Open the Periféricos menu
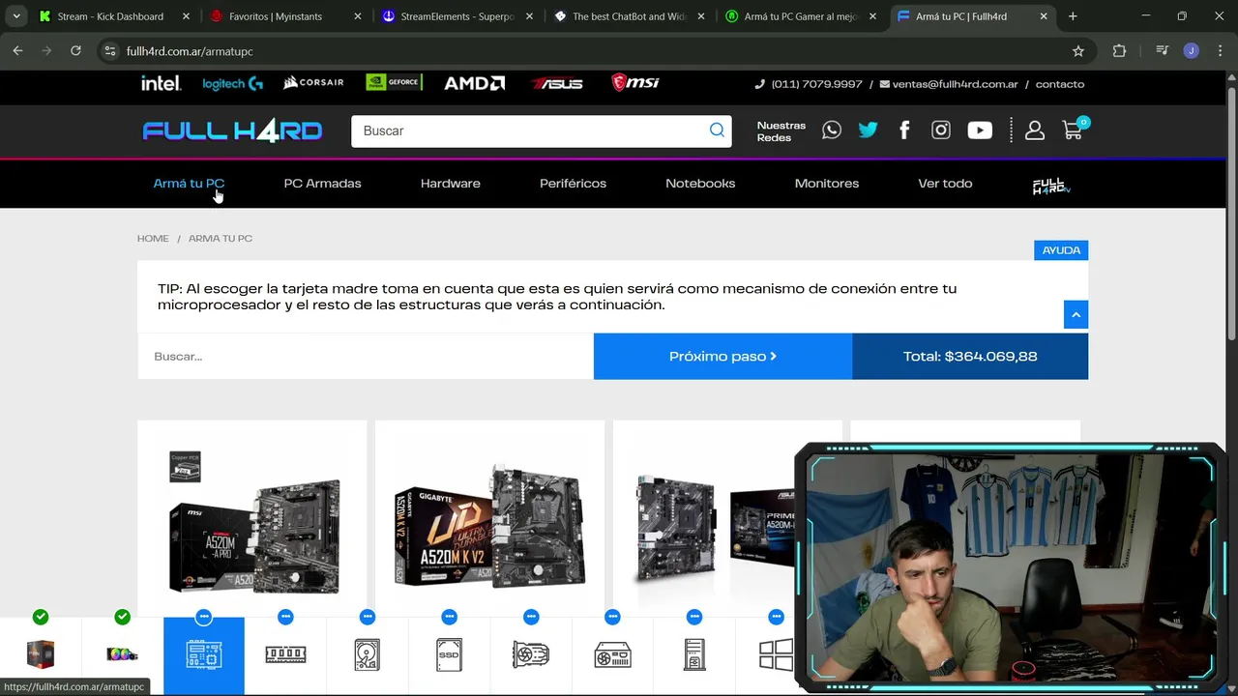 click(573, 183)
